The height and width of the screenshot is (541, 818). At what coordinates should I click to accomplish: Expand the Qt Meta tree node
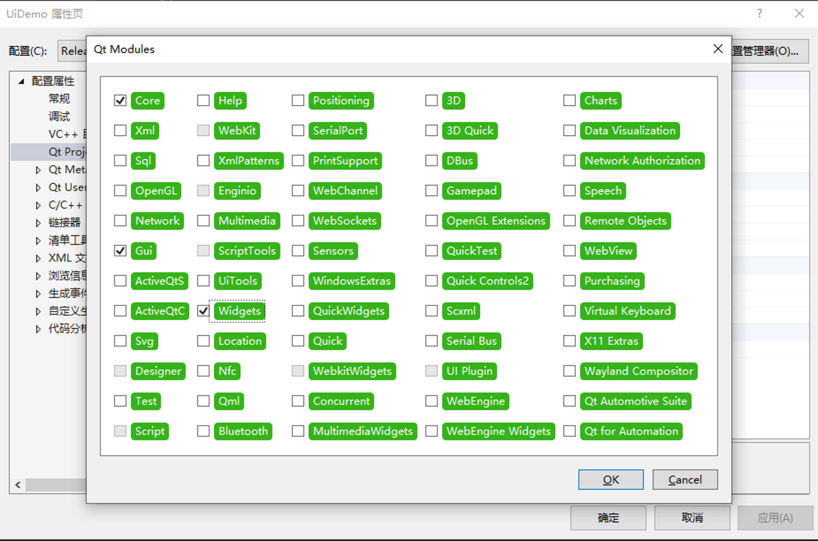[x=38, y=170]
